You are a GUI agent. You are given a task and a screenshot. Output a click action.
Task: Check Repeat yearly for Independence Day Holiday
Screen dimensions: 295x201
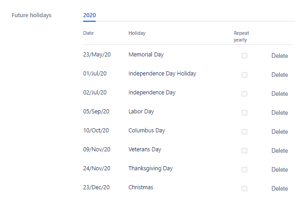pyautogui.click(x=244, y=75)
